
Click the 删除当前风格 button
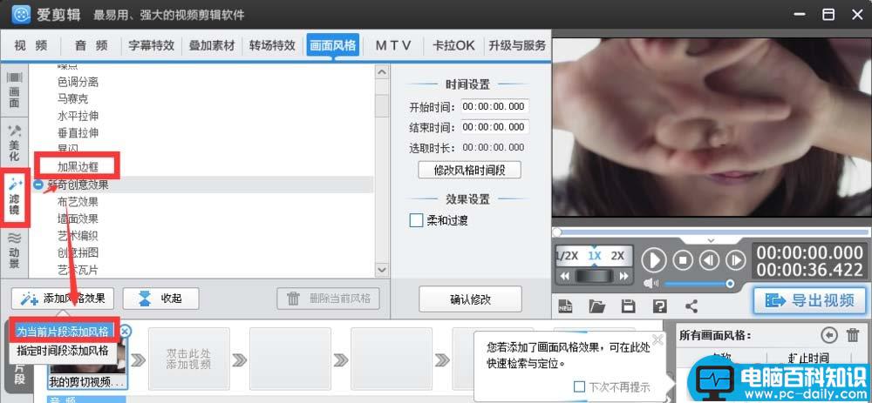coord(328,299)
